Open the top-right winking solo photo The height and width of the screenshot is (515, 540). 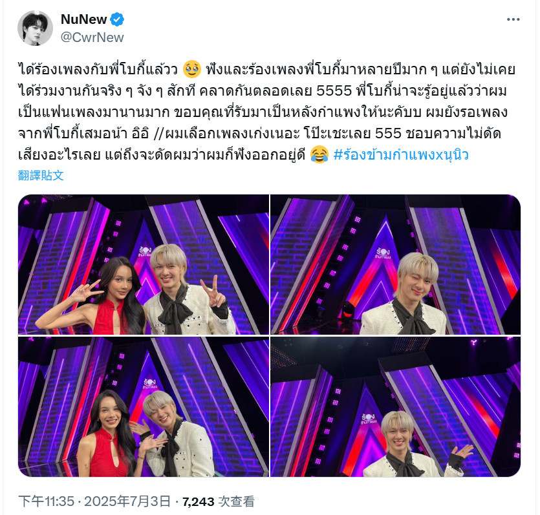point(396,264)
